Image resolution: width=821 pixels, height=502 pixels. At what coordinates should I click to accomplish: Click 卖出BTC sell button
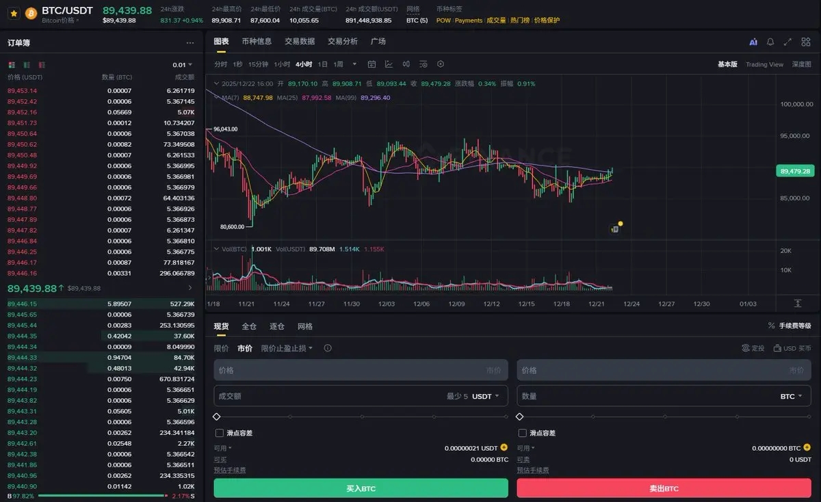(x=664, y=488)
